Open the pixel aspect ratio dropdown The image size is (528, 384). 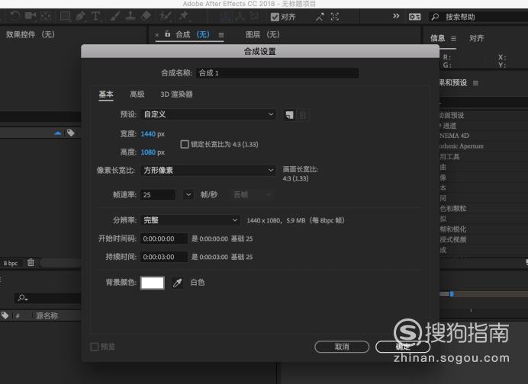click(x=208, y=171)
